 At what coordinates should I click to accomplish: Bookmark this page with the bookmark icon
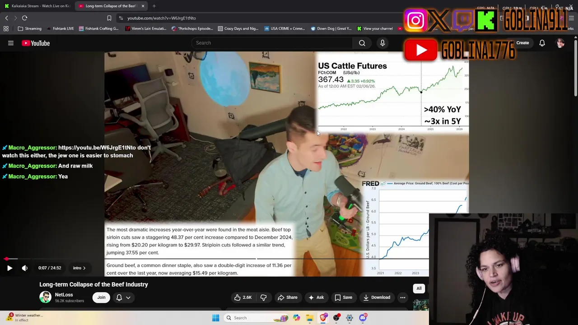click(x=109, y=18)
